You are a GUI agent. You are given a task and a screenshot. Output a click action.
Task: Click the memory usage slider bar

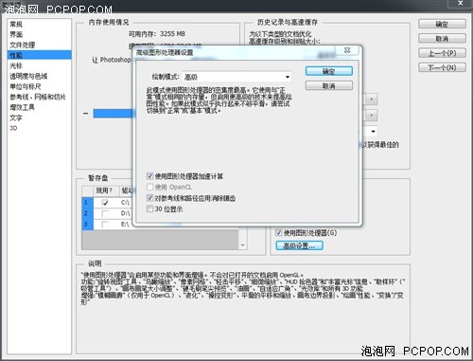[113, 114]
